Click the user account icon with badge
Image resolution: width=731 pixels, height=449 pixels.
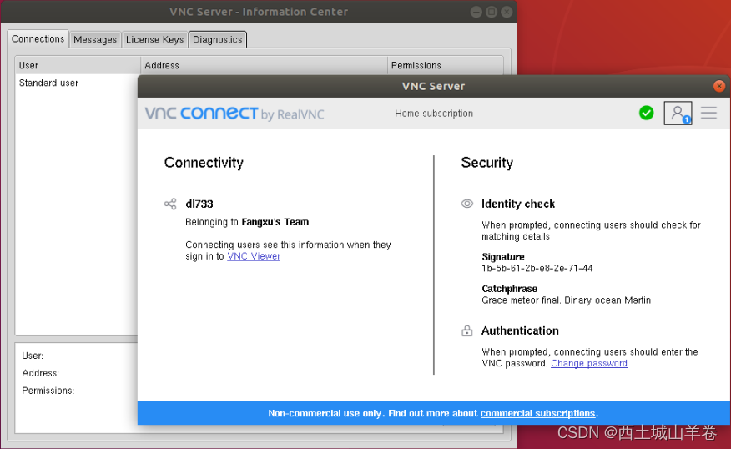click(678, 113)
